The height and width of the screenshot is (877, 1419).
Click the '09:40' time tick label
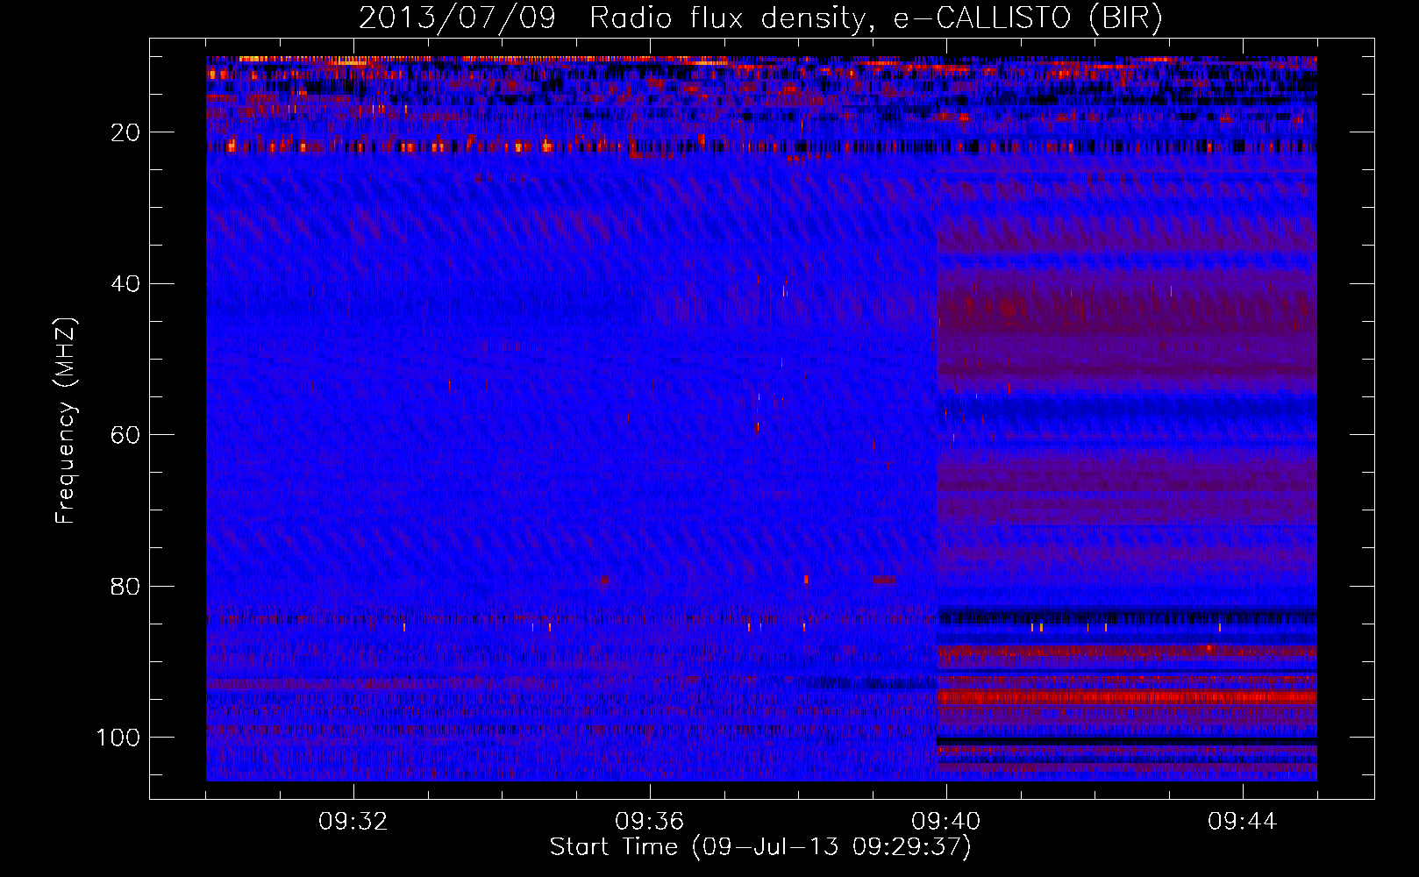point(946,822)
